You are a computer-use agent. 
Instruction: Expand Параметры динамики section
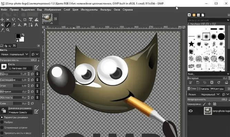2,117
